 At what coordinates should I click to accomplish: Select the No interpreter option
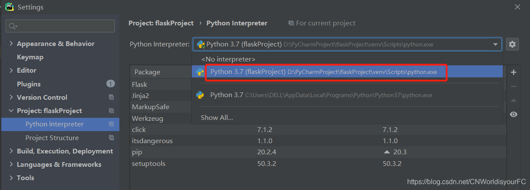(228, 59)
